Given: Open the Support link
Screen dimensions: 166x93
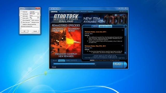Looking at the screenshot, I should point(77,12).
